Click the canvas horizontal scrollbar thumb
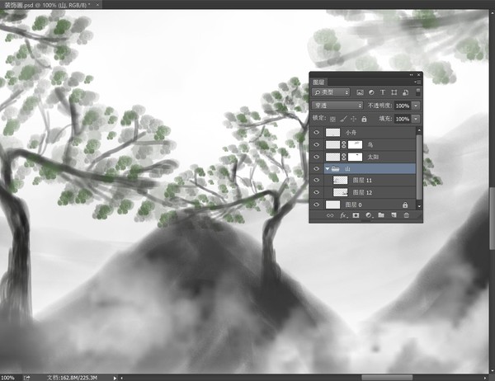 (387, 378)
